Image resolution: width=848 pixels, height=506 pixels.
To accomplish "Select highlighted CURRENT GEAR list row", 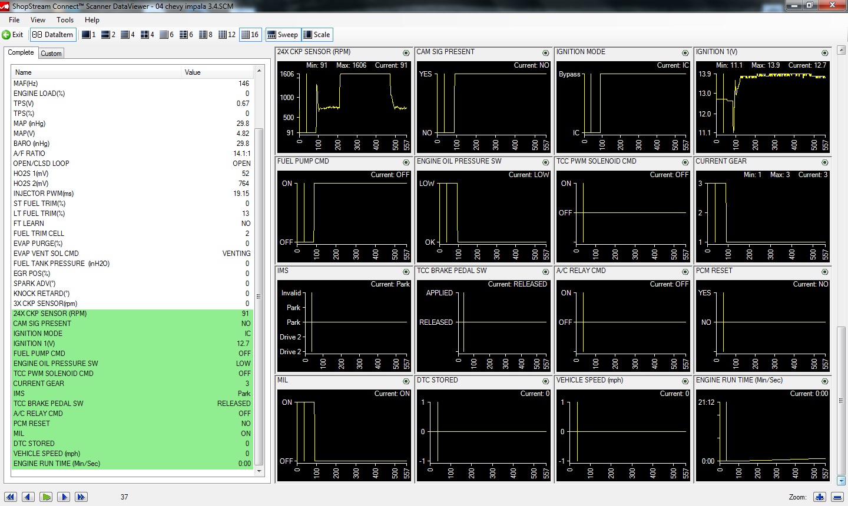I will (x=132, y=384).
